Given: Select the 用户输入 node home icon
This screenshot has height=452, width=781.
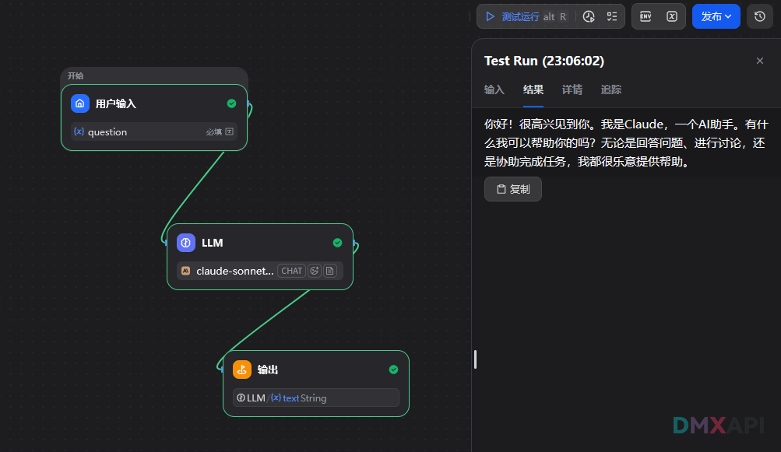Looking at the screenshot, I should [80, 103].
